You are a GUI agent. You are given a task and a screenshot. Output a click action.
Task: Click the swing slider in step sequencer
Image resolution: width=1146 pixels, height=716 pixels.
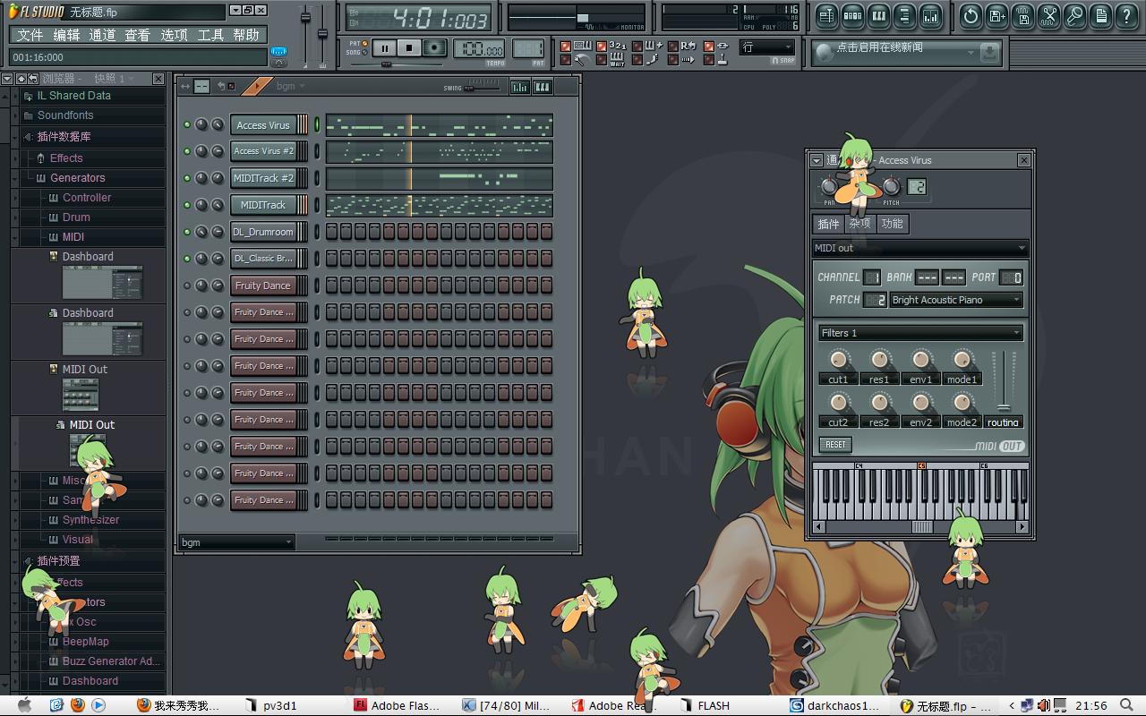pos(483,87)
